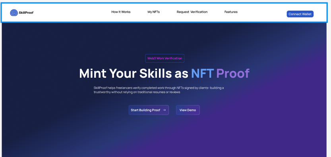Click the View Demo button
This screenshot has height=157, width=331.
(188, 110)
